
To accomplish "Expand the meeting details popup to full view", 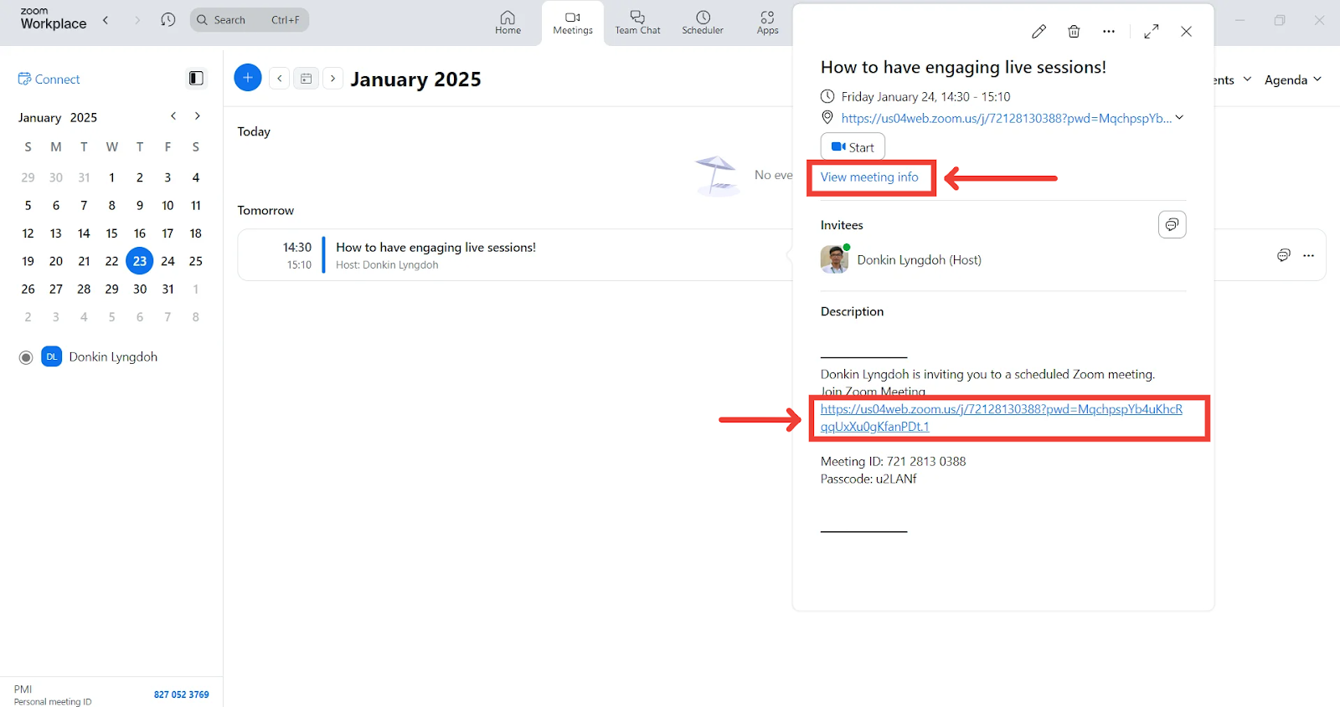I will pos(1152,32).
